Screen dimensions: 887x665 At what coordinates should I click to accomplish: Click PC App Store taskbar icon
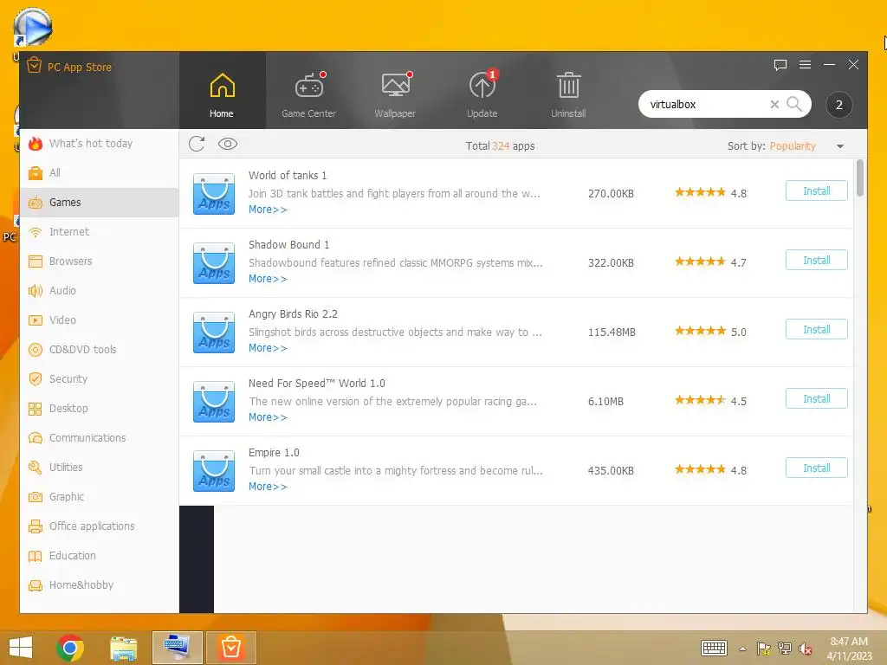click(230, 648)
